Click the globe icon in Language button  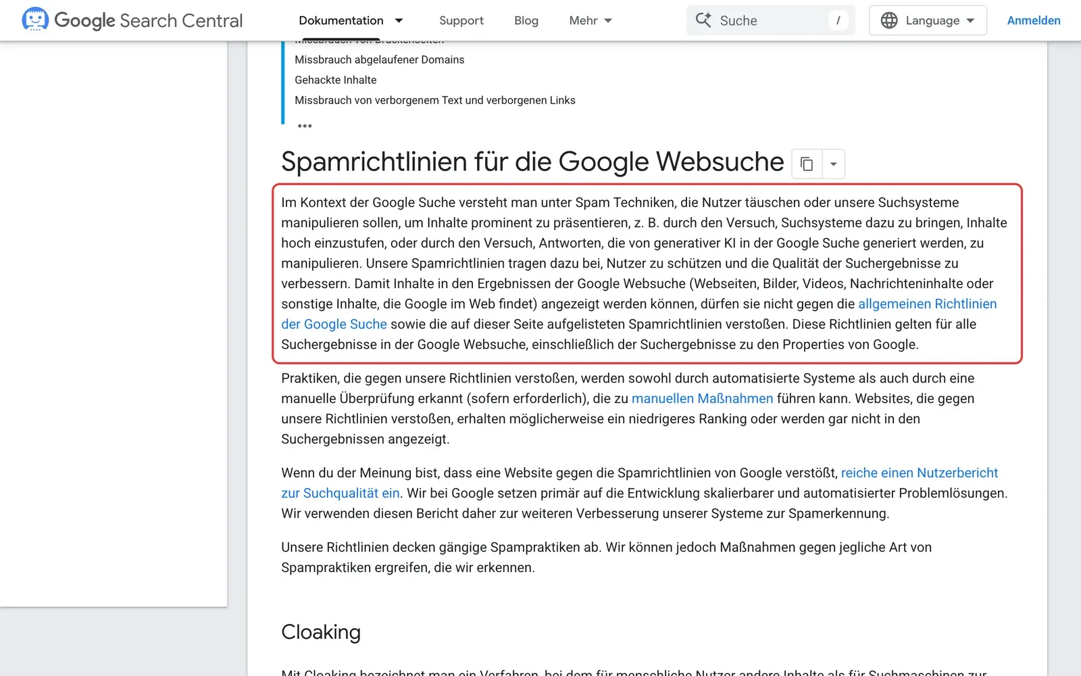tap(889, 20)
